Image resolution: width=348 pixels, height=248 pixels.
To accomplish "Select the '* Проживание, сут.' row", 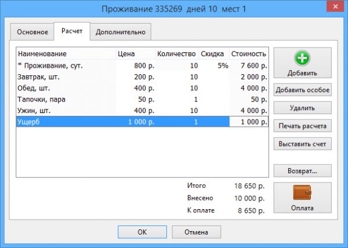I will coord(142,65).
